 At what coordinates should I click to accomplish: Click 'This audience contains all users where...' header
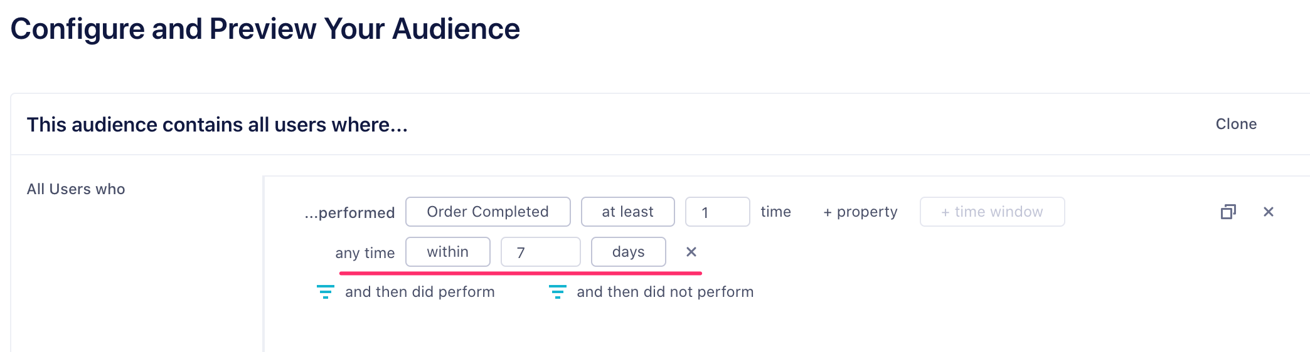point(217,125)
